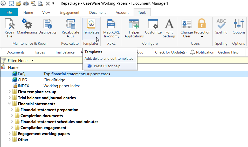Click the monitor icon in quick access toolbar
Viewport: 248px width, 147px height.
tap(11, 3)
